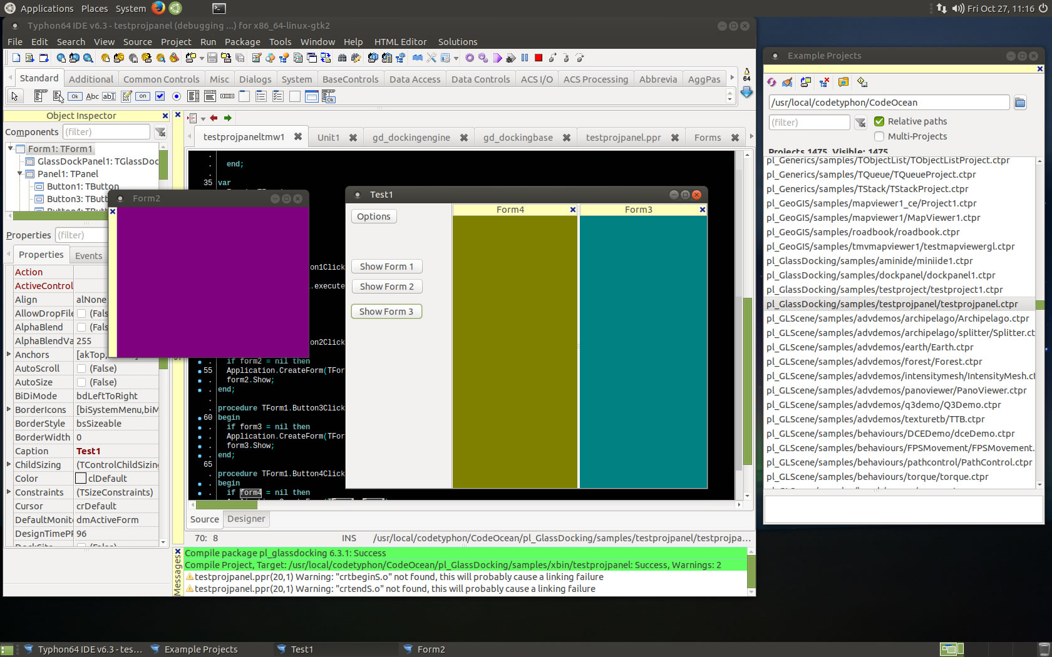
Task: Select the TRadioButton component icon
Action: [177, 96]
